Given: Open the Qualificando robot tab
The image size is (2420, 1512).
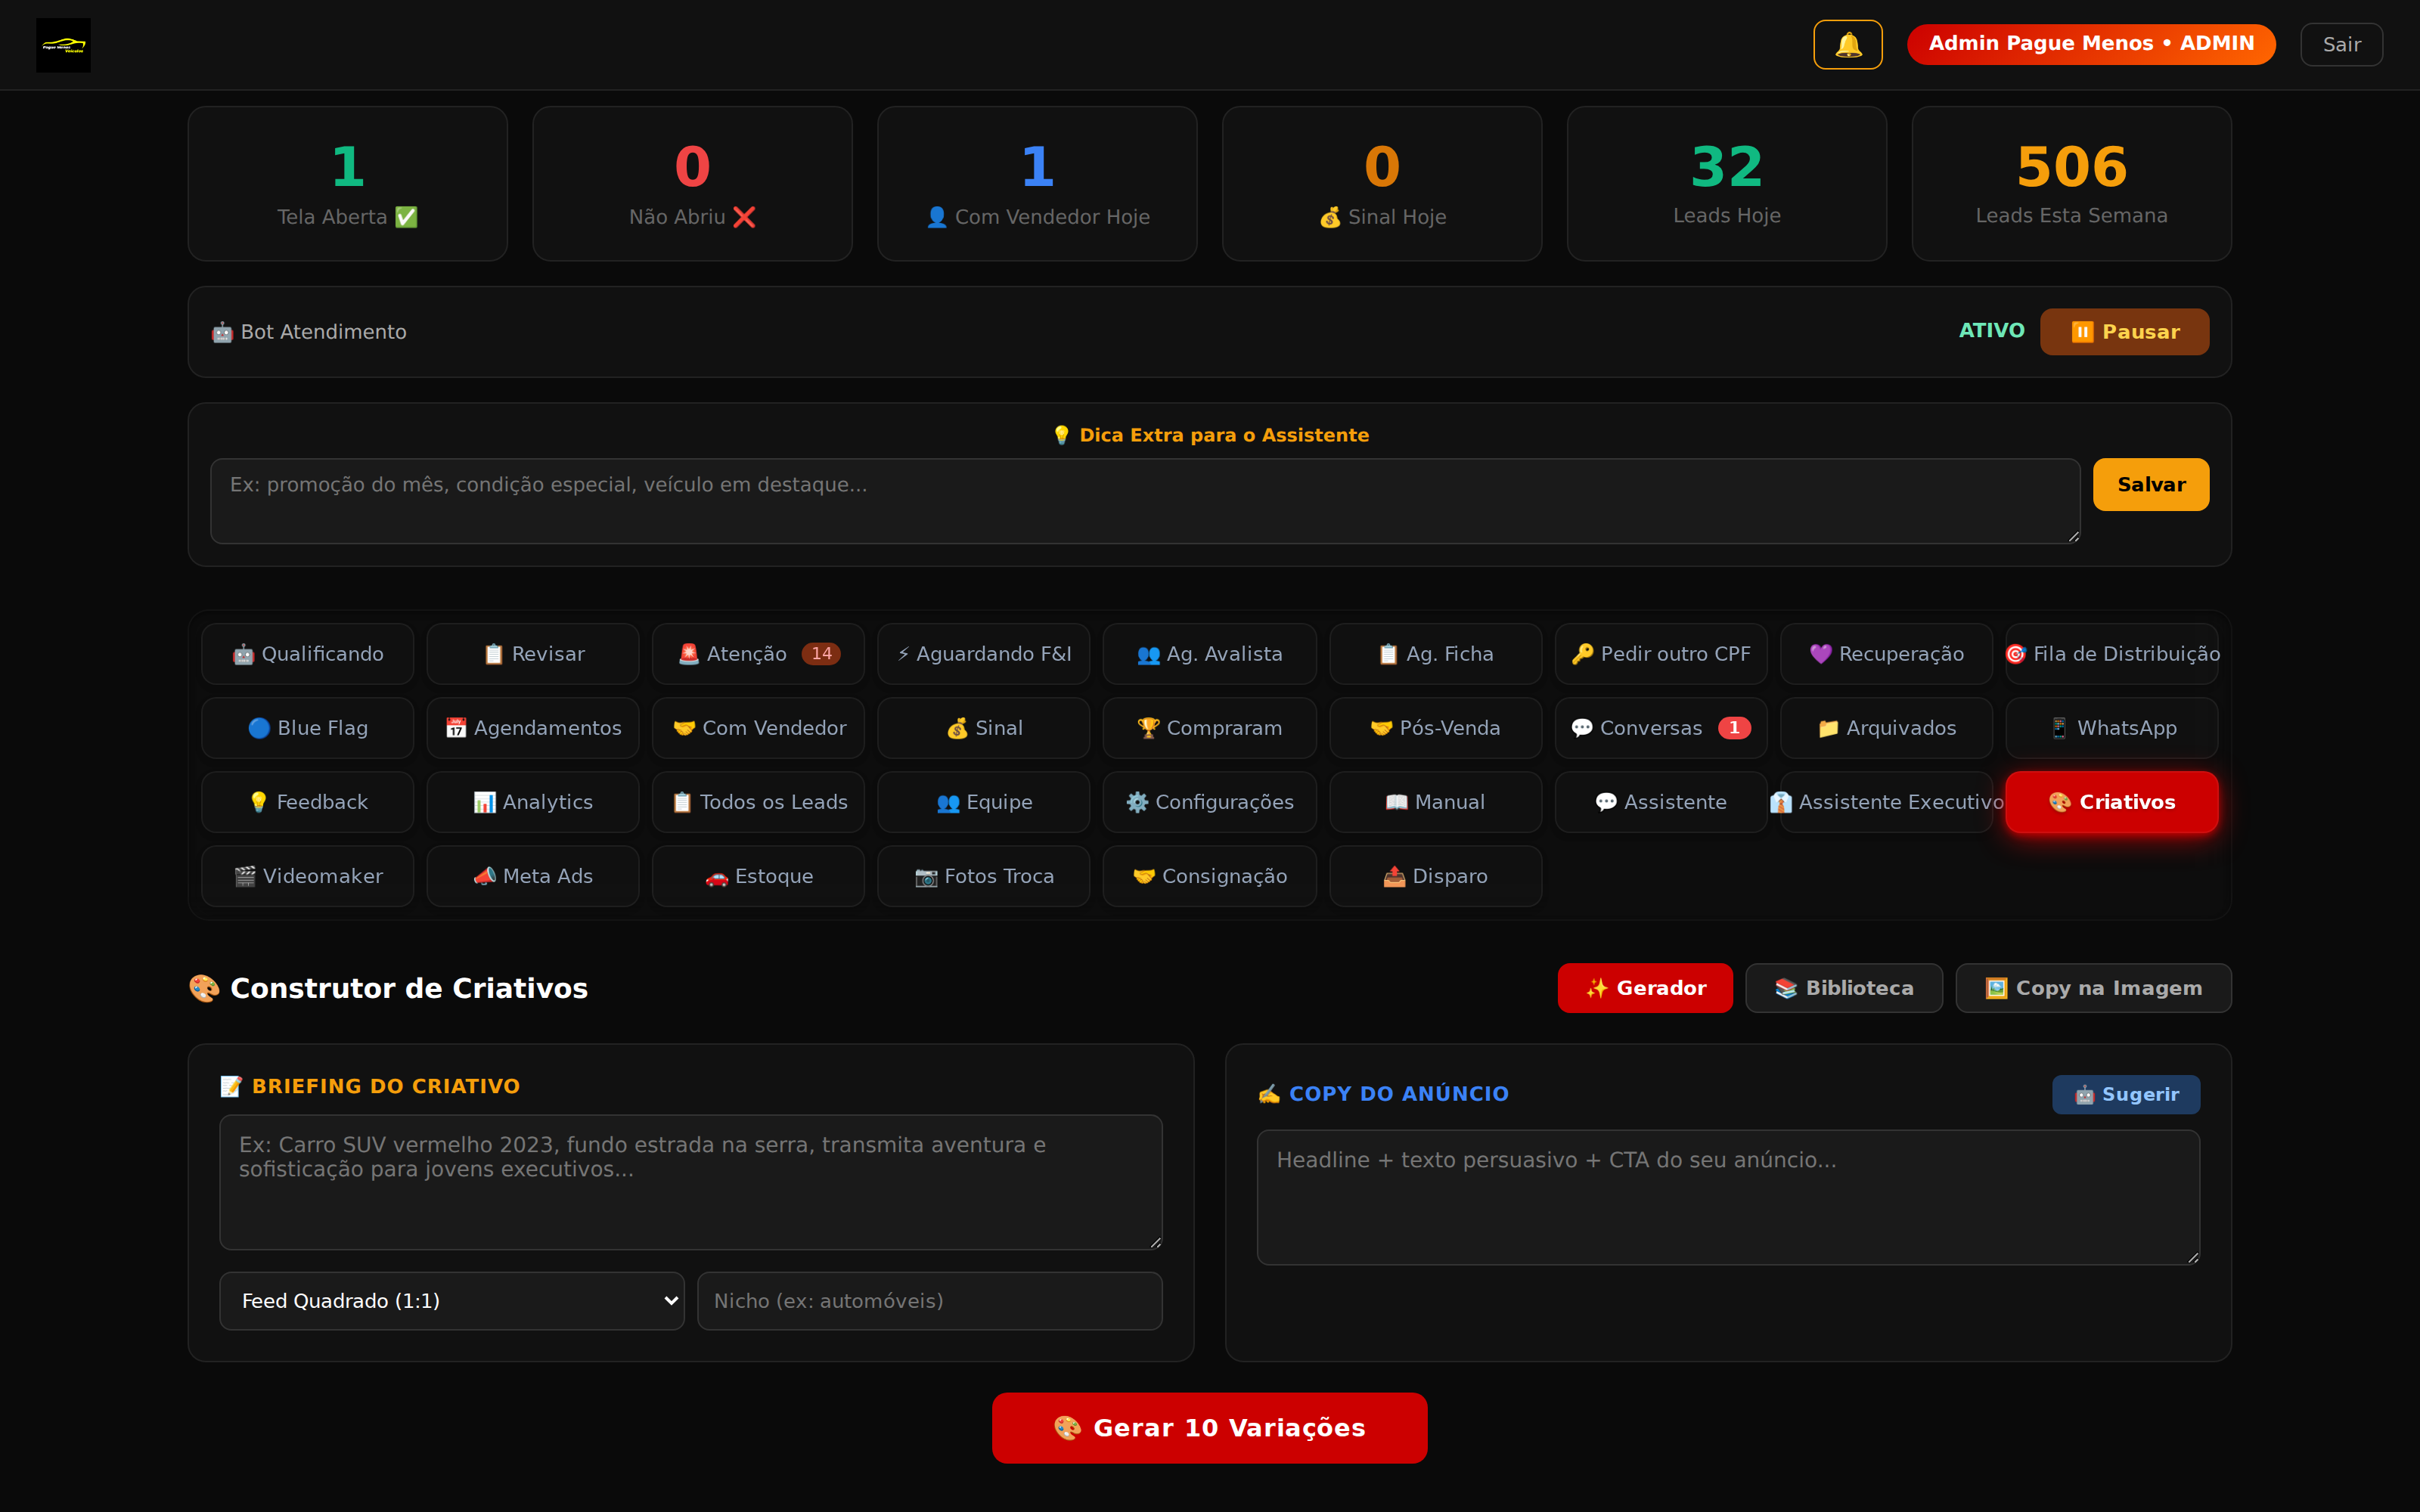Looking at the screenshot, I should pyautogui.click(x=307, y=654).
